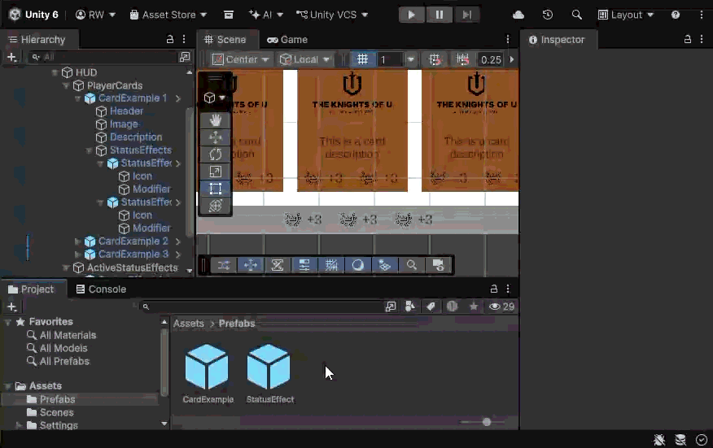Screen dimensions: 713x448
Task: Open the RW account dropdown
Action: 95,15
